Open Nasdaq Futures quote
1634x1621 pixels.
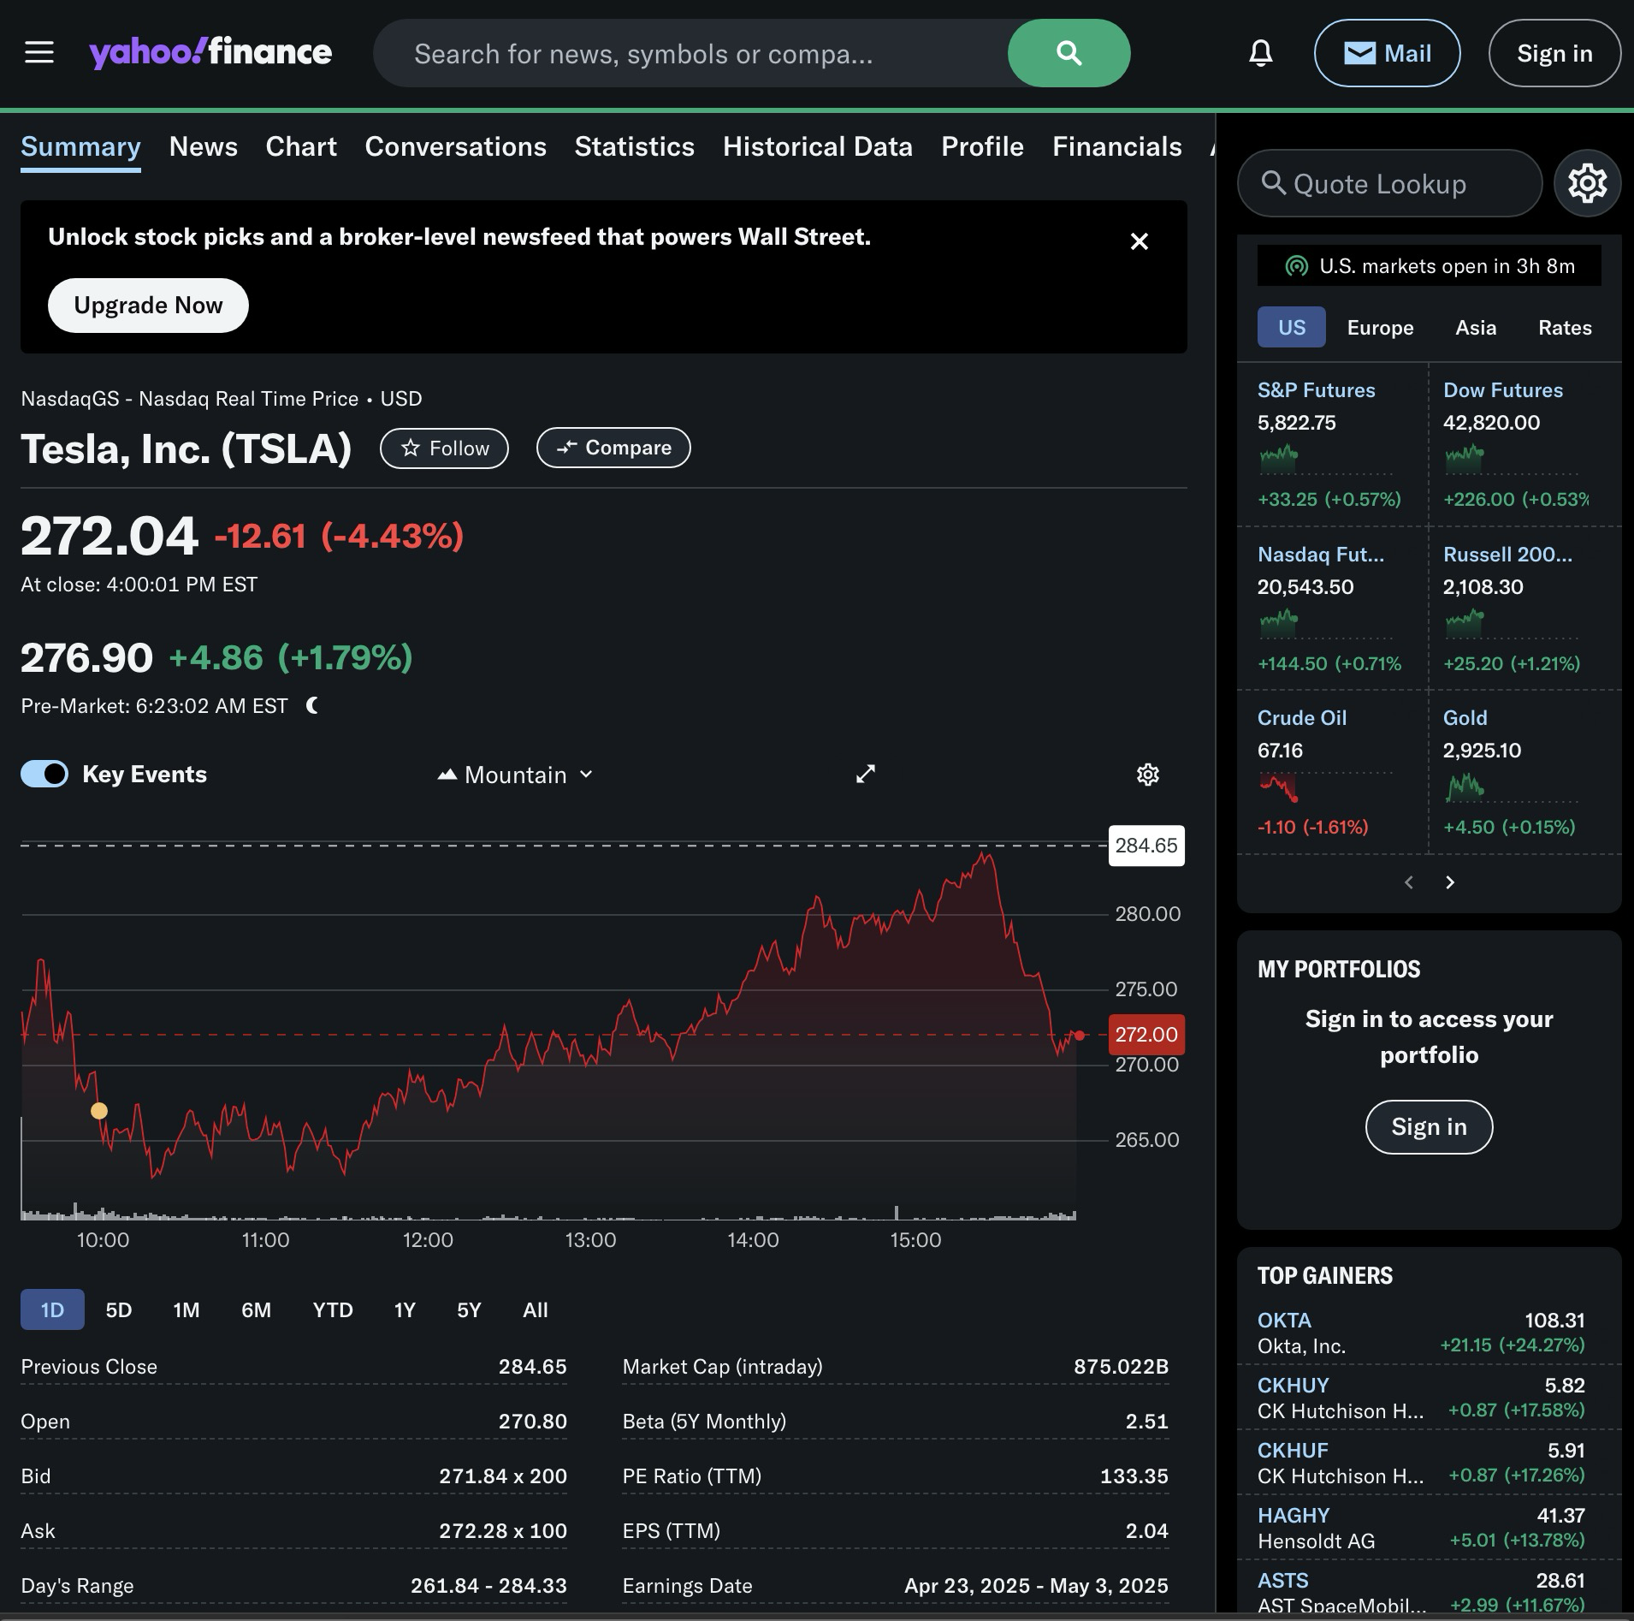(x=1320, y=555)
